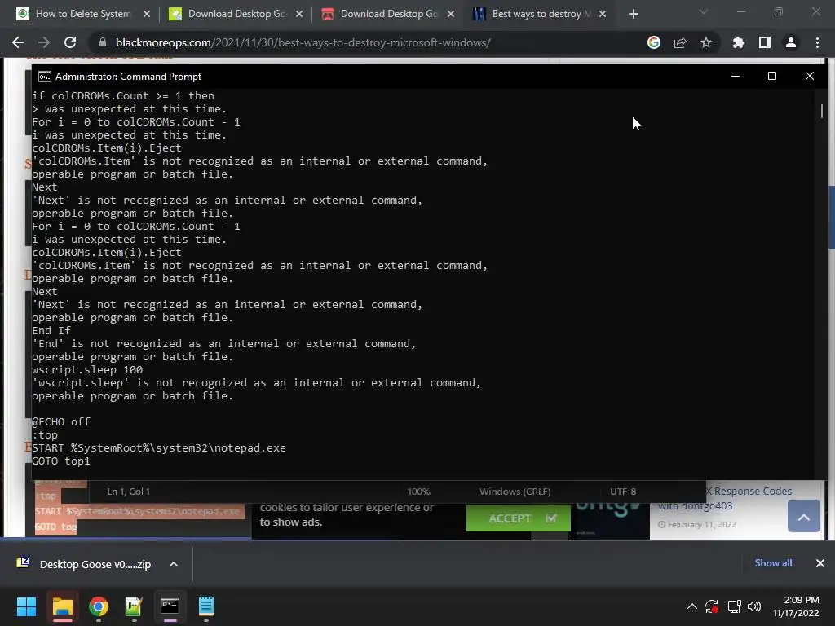Switch to second 'Download Desktop Goose' tab
This screenshot has height=626, width=835.
pos(389,14)
